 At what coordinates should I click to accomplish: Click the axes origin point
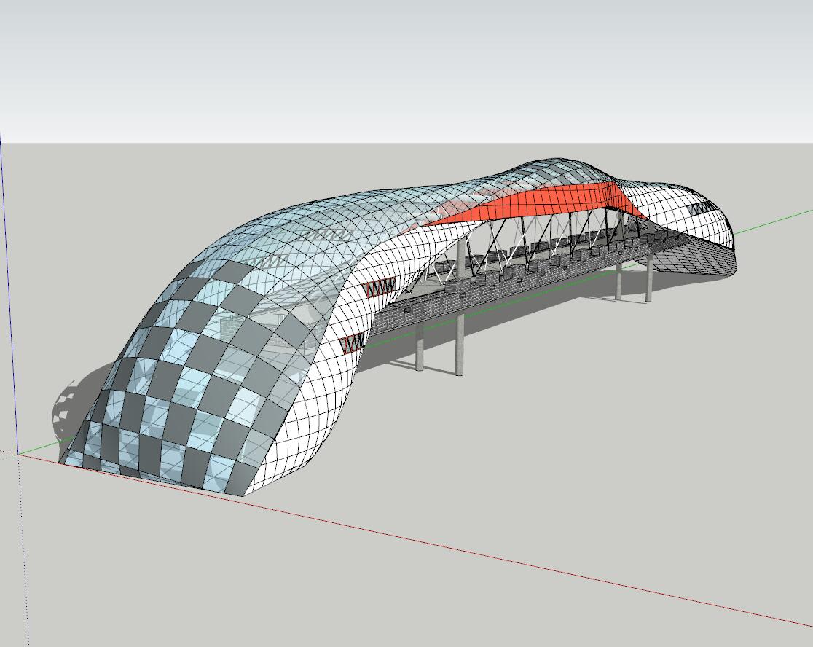click(x=17, y=453)
